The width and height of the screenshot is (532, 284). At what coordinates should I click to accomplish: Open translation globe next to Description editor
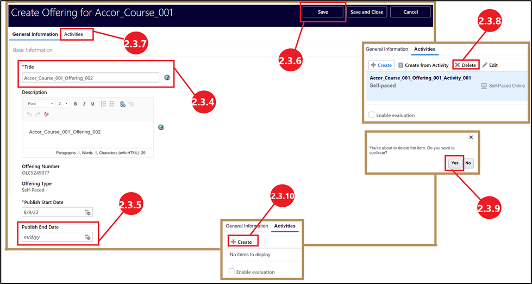(x=161, y=127)
